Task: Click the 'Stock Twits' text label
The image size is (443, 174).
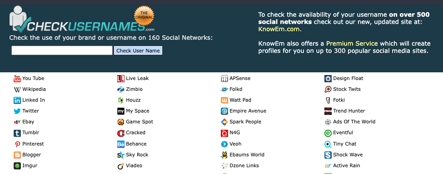Action: 347,89
